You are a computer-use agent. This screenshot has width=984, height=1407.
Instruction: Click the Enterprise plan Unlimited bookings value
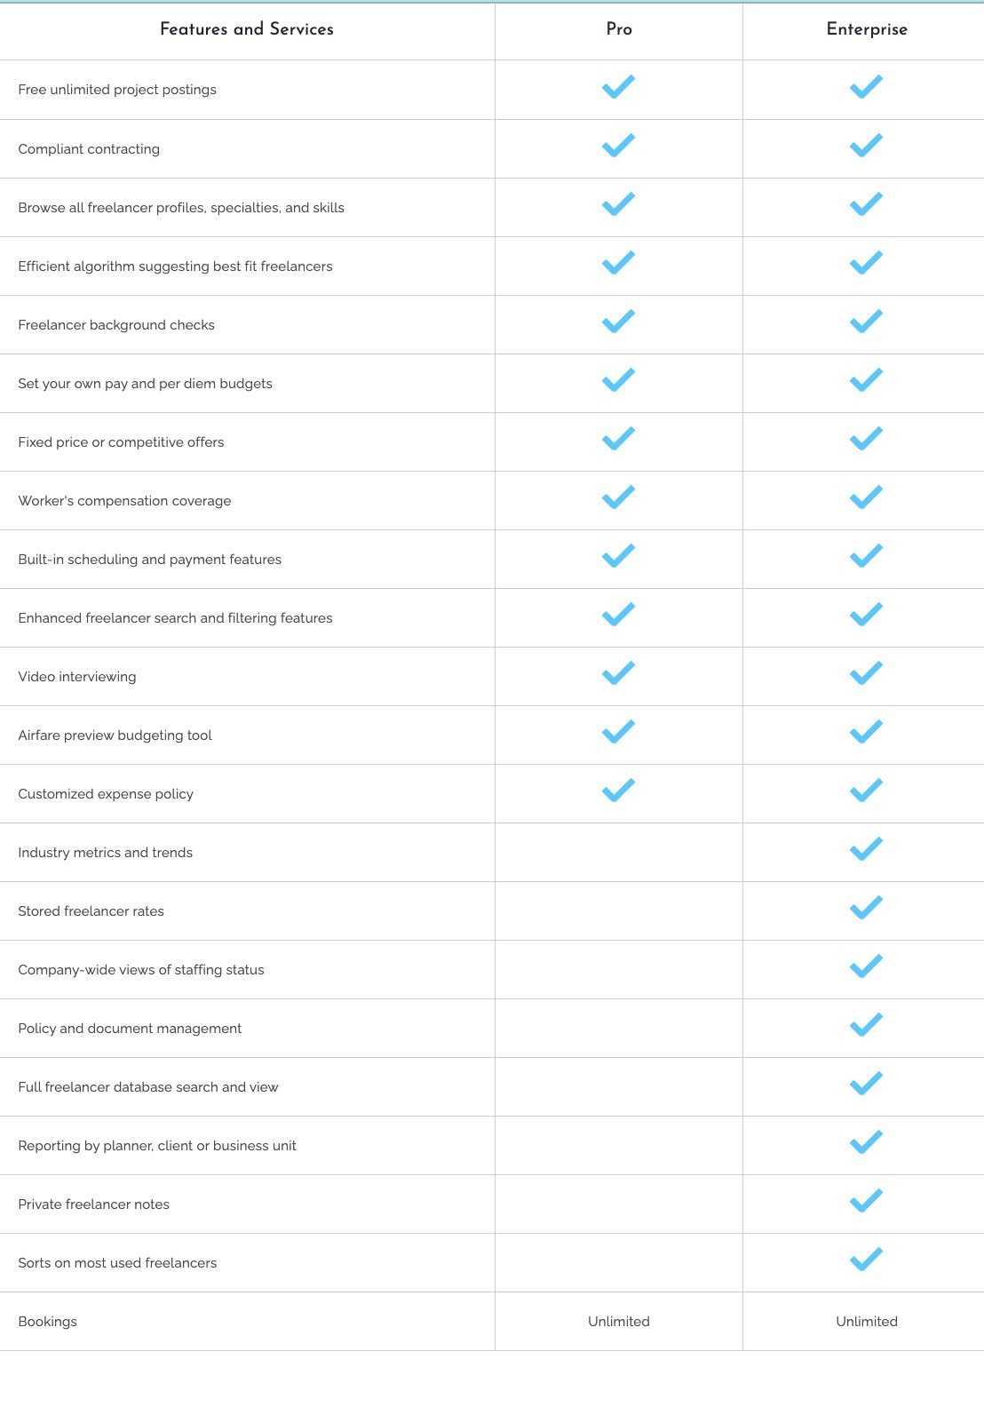(867, 1322)
